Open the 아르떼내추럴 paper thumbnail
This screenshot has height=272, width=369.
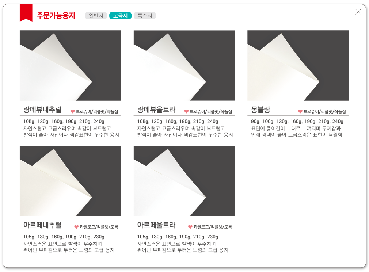tap(71, 181)
